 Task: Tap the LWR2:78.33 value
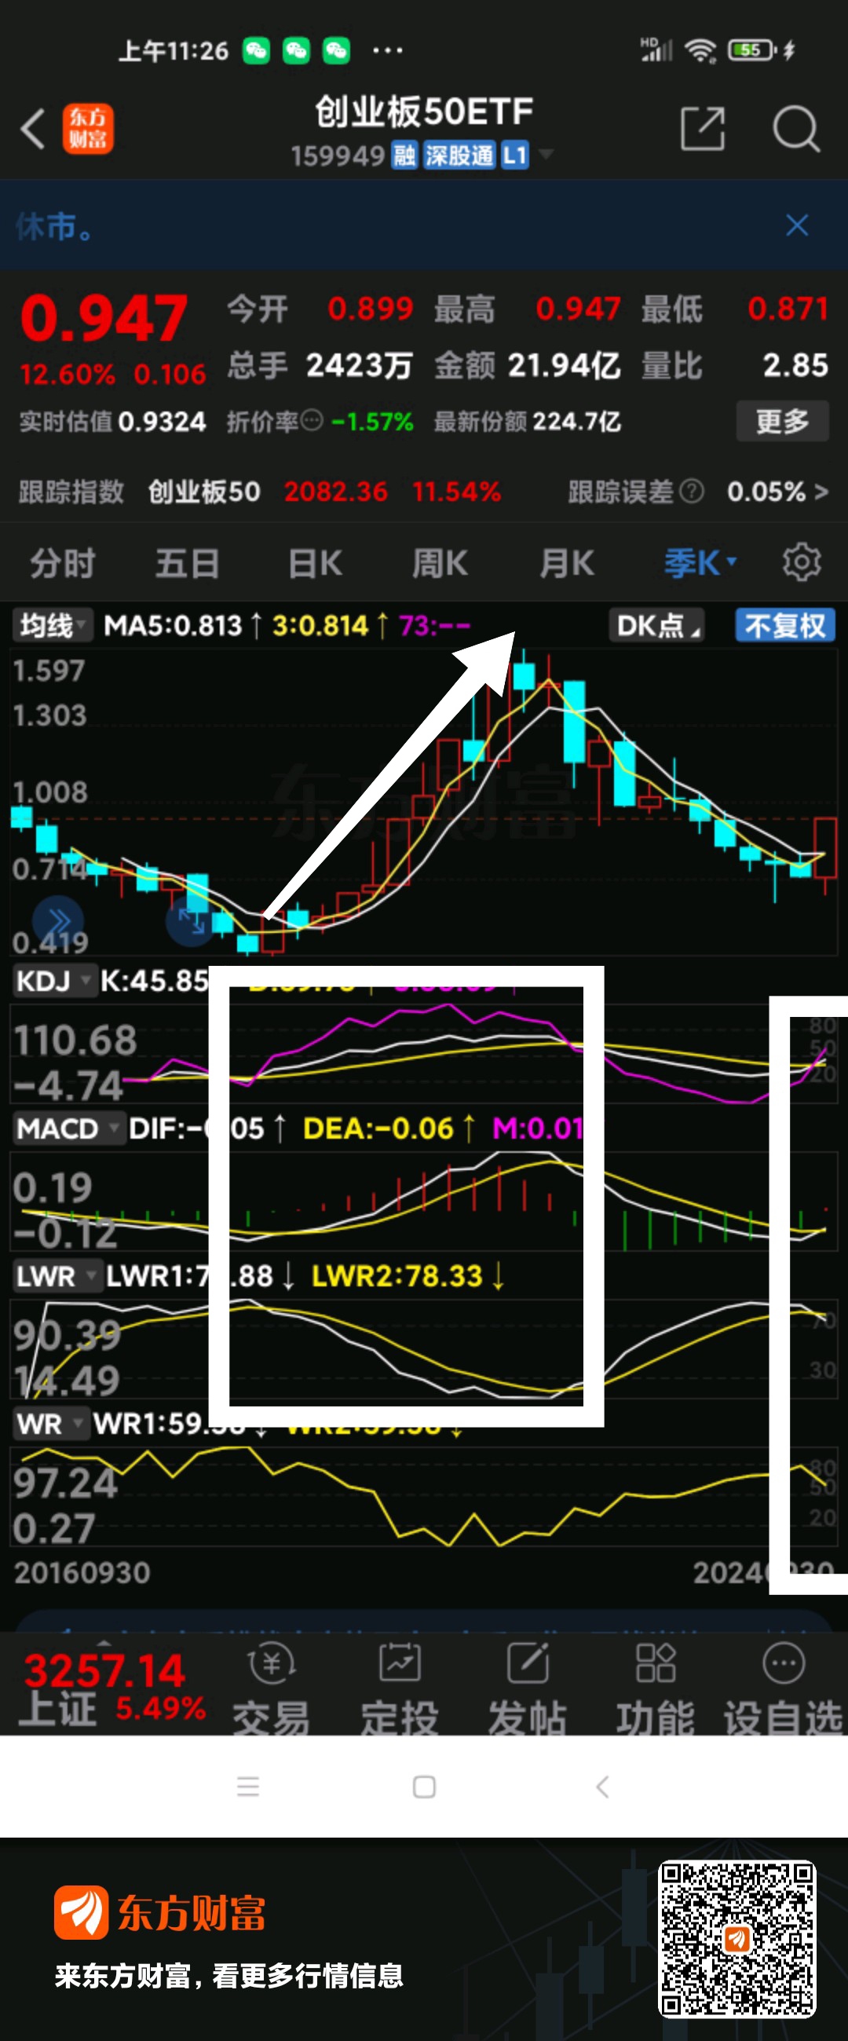click(397, 1275)
